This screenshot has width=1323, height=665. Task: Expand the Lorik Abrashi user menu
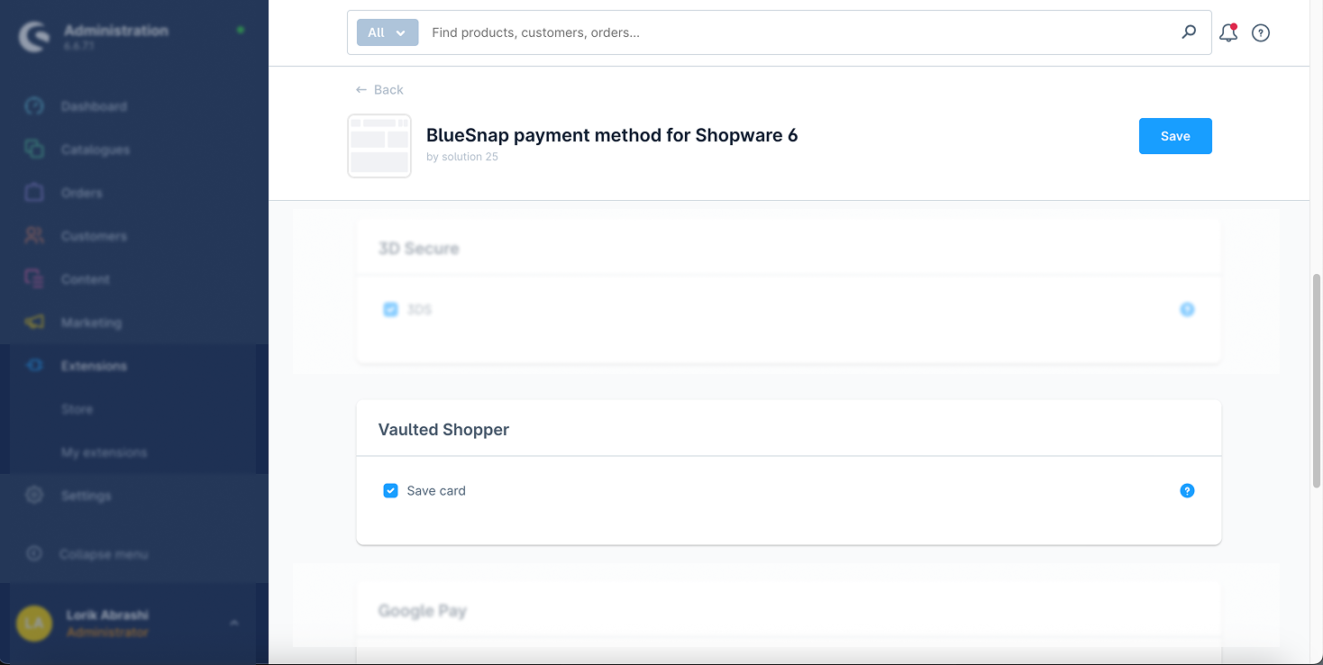[x=233, y=623]
